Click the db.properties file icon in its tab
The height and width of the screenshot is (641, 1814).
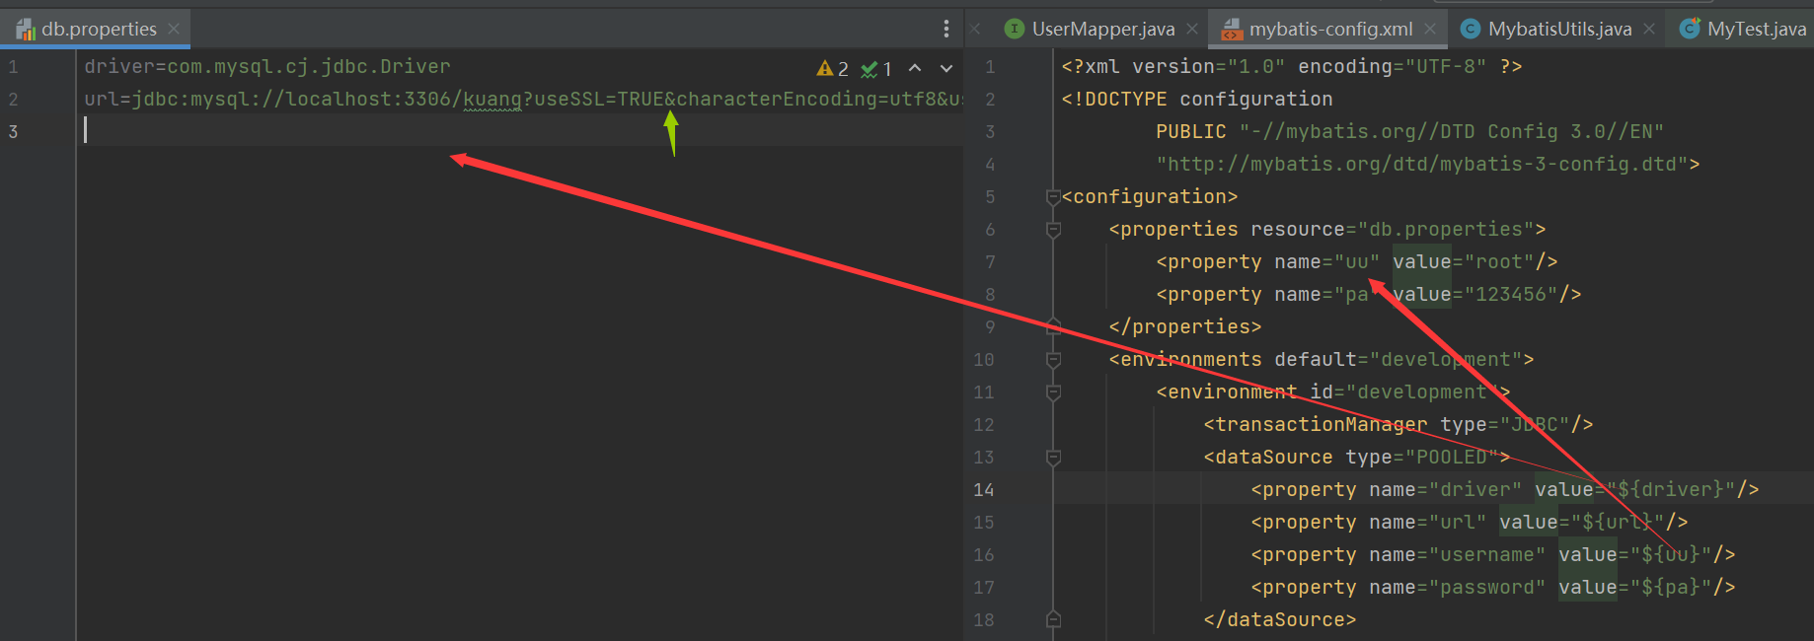[26, 30]
